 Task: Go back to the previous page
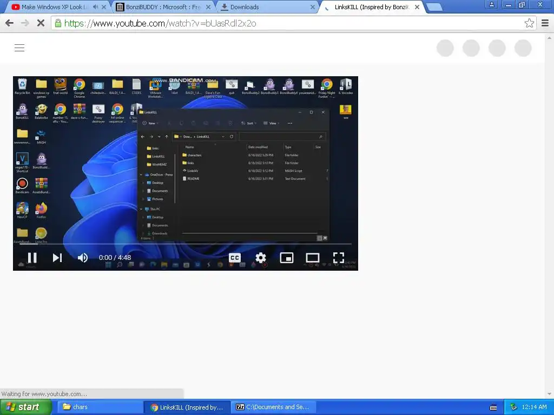tap(10, 23)
